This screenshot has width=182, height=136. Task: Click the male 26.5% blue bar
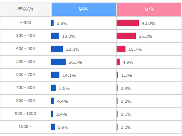58,62
